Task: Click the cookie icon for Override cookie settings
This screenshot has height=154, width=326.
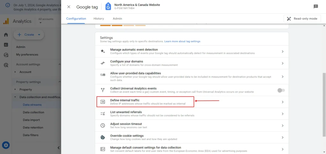Action: (103, 137)
